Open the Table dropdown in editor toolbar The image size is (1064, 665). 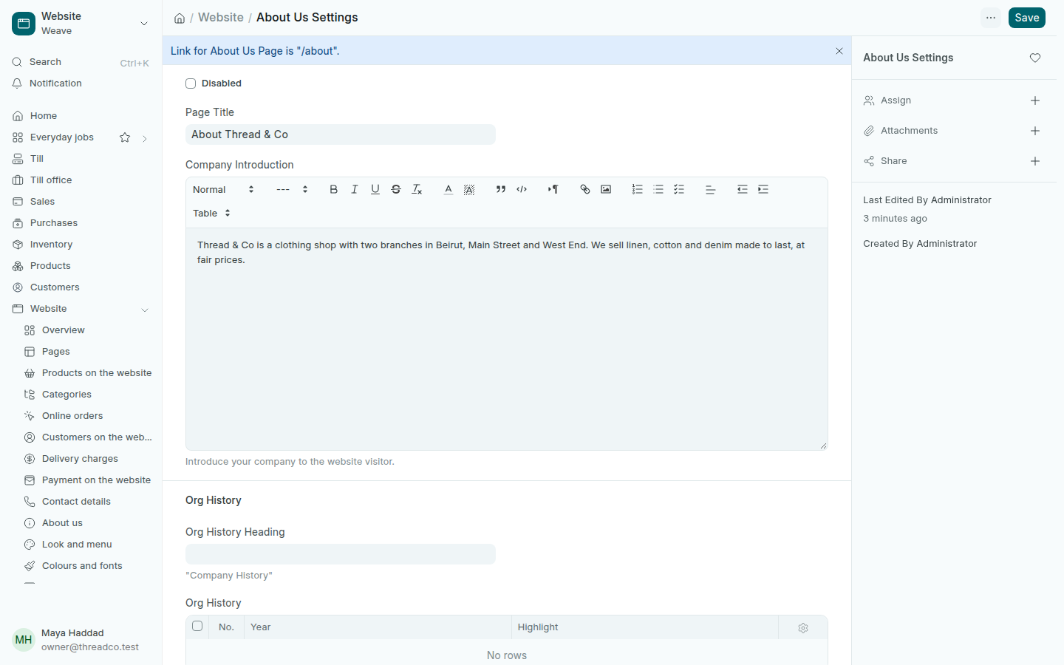(211, 214)
